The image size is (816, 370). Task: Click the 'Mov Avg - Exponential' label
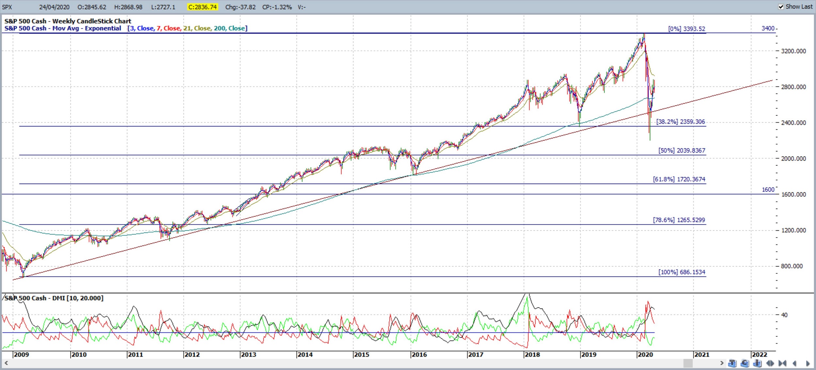[x=87, y=28]
